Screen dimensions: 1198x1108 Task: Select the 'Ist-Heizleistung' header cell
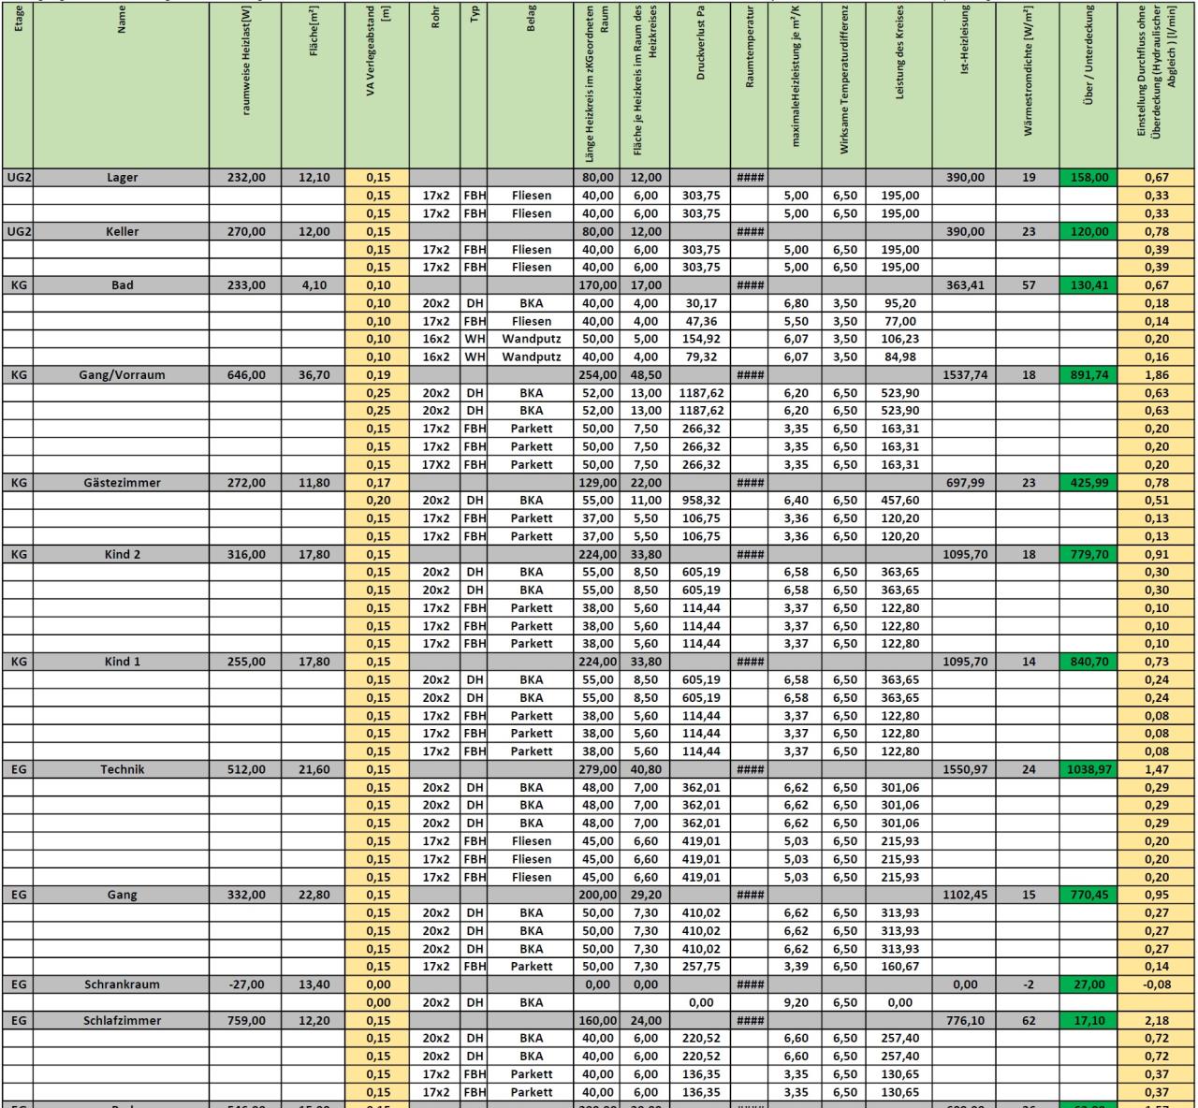(x=965, y=84)
